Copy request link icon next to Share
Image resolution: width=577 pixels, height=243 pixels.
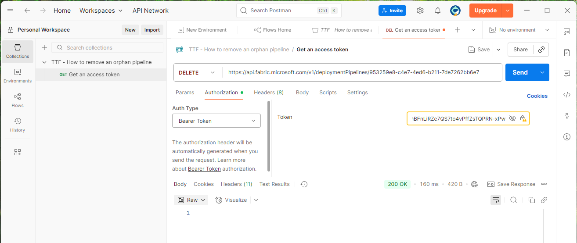541,50
